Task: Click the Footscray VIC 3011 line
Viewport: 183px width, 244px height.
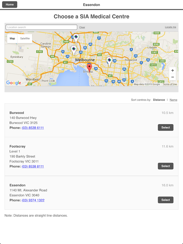Action: click(x=24, y=161)
